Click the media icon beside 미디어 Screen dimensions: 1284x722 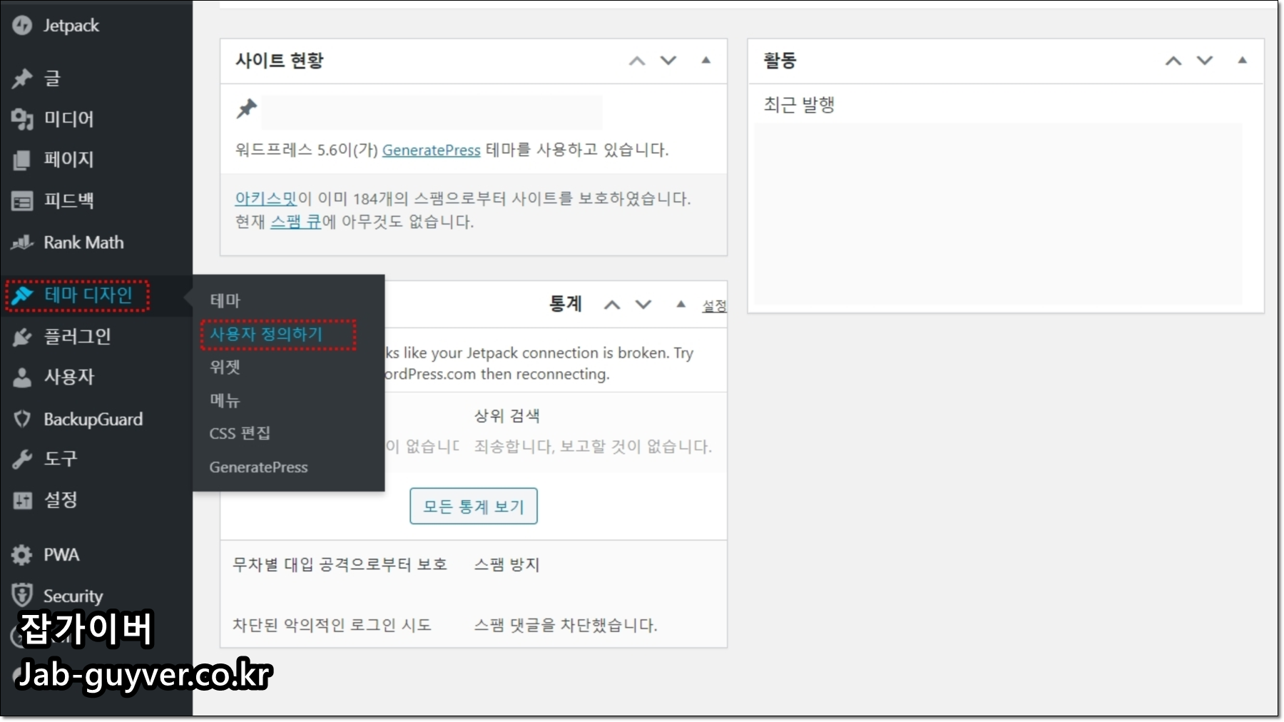click(22, 119)
